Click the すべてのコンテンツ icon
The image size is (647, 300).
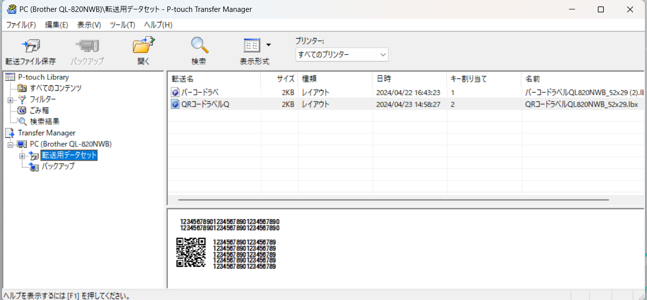coord(22,88)
